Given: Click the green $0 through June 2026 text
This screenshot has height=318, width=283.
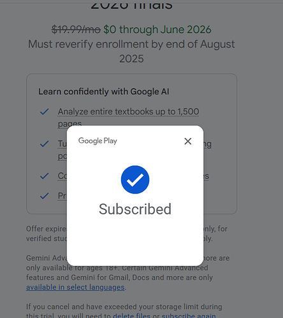Looking at the screenshot, I should [157, 29].
